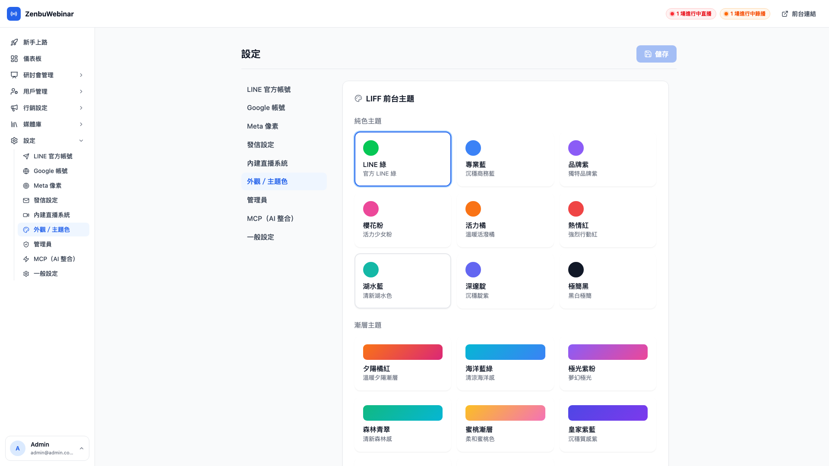
Task: Open the Admin account menu chevron
Action: 82,448
